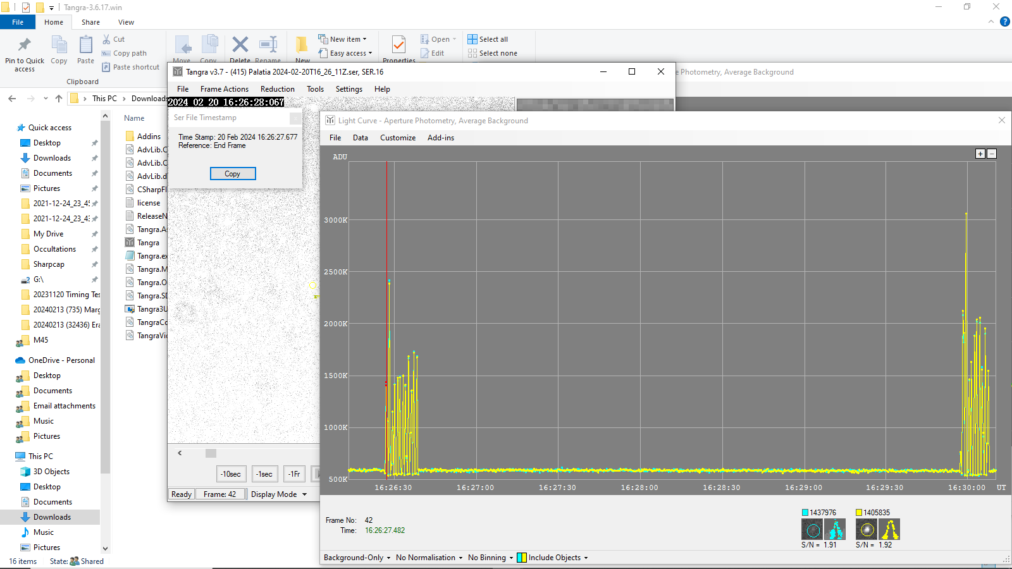The height and width of the screenshot is (569, 1012).
Task: Select 3D Objects under This PC
Action: point(51,472)
